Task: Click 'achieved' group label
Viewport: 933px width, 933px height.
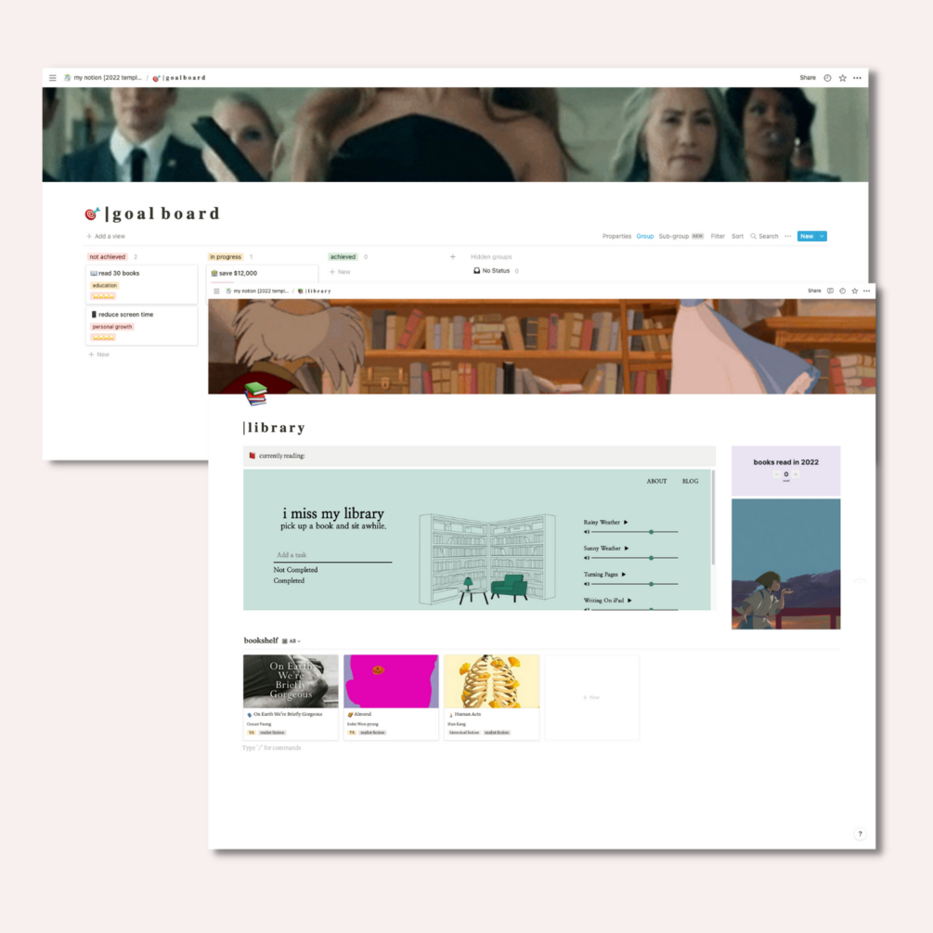Action: (343, 257)
